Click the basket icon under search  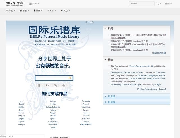click(x=64, y=85)
